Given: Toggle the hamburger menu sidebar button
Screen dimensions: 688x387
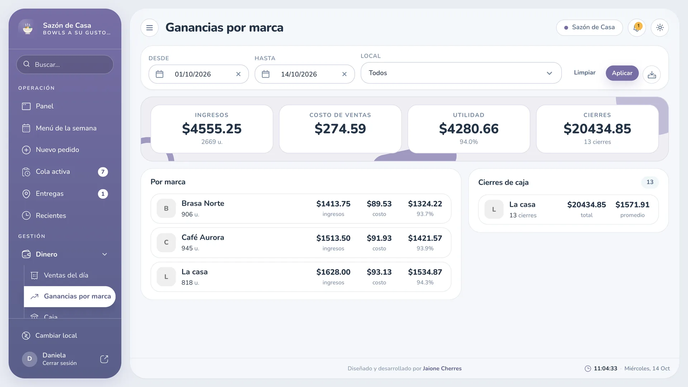Looking at the screenshot, I should point(149,28).
